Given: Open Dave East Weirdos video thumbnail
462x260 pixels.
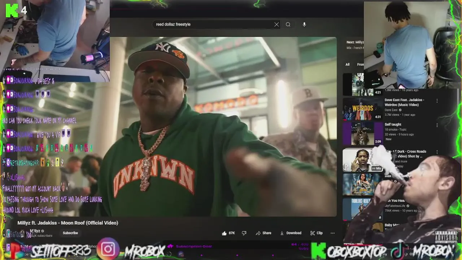Looking at the screenshot, I should click(362, 109).
